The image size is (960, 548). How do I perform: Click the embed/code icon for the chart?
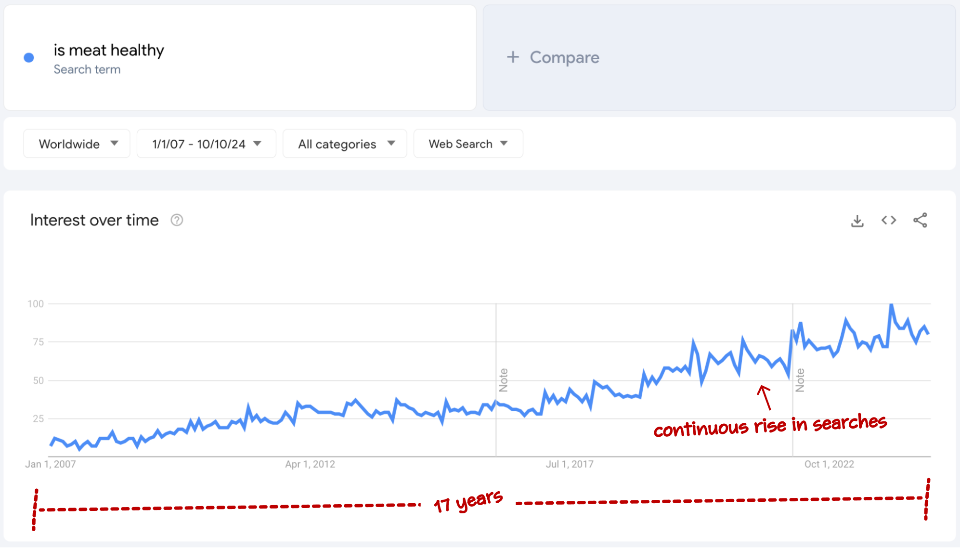[x=889, y=219]
